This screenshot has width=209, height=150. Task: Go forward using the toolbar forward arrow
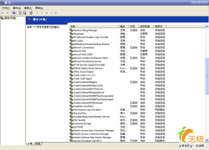click(7, 13)
